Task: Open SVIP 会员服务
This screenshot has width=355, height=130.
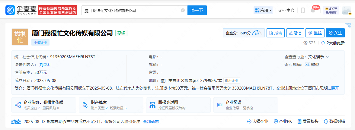Action: coord(331,10)
